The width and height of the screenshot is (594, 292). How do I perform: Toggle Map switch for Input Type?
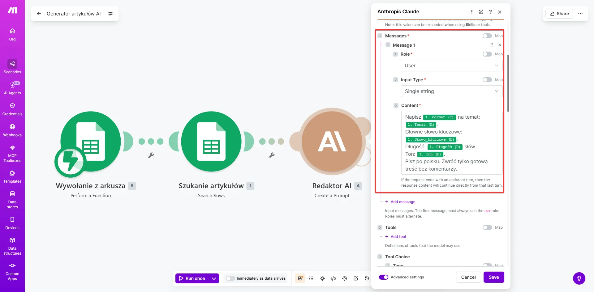coord(487,80)
